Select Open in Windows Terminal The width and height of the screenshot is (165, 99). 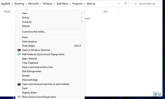tap(50, 50)
